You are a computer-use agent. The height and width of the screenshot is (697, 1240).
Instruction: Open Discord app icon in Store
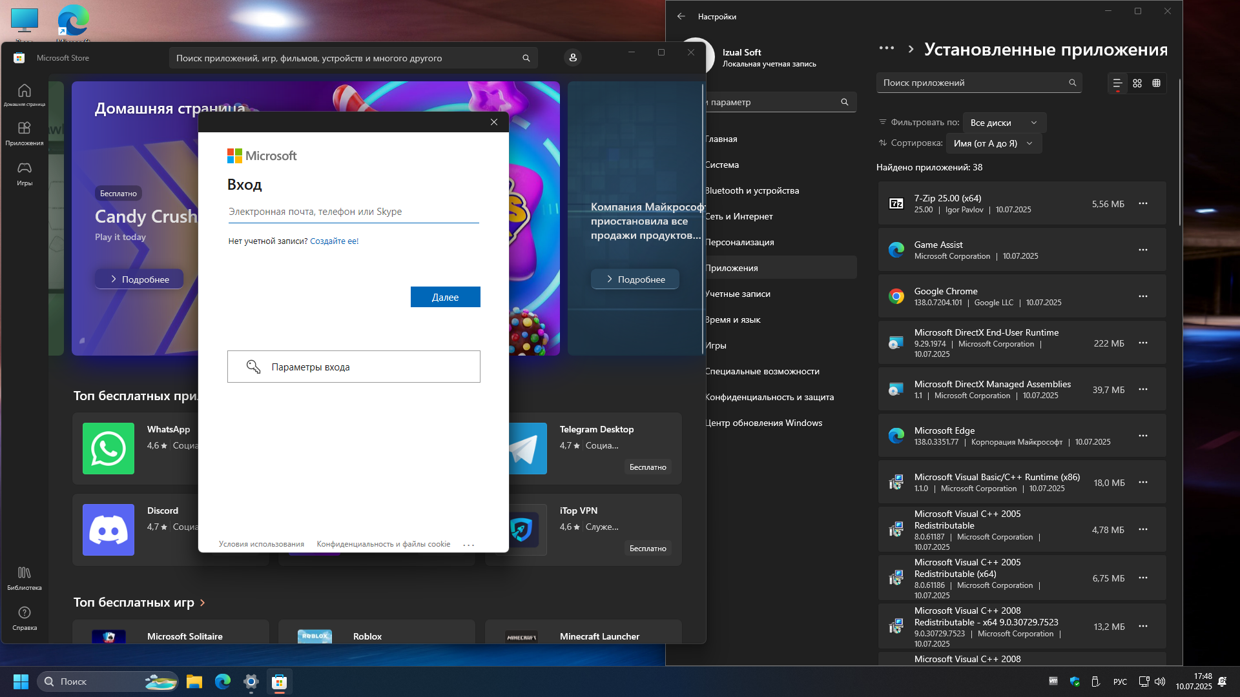point(108,530)
